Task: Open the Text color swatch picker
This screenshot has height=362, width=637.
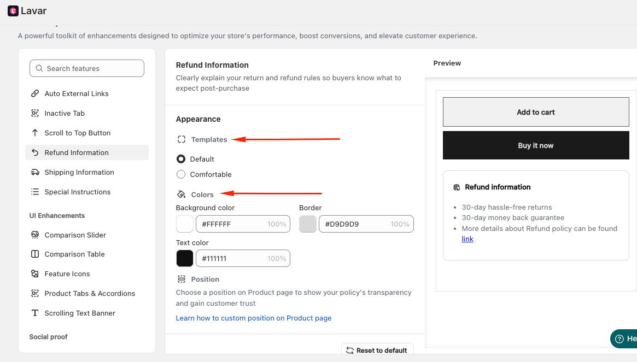Action: click(x=184, y=258)
